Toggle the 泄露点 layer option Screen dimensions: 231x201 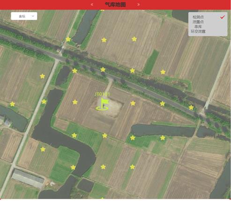tap(198, 22)
